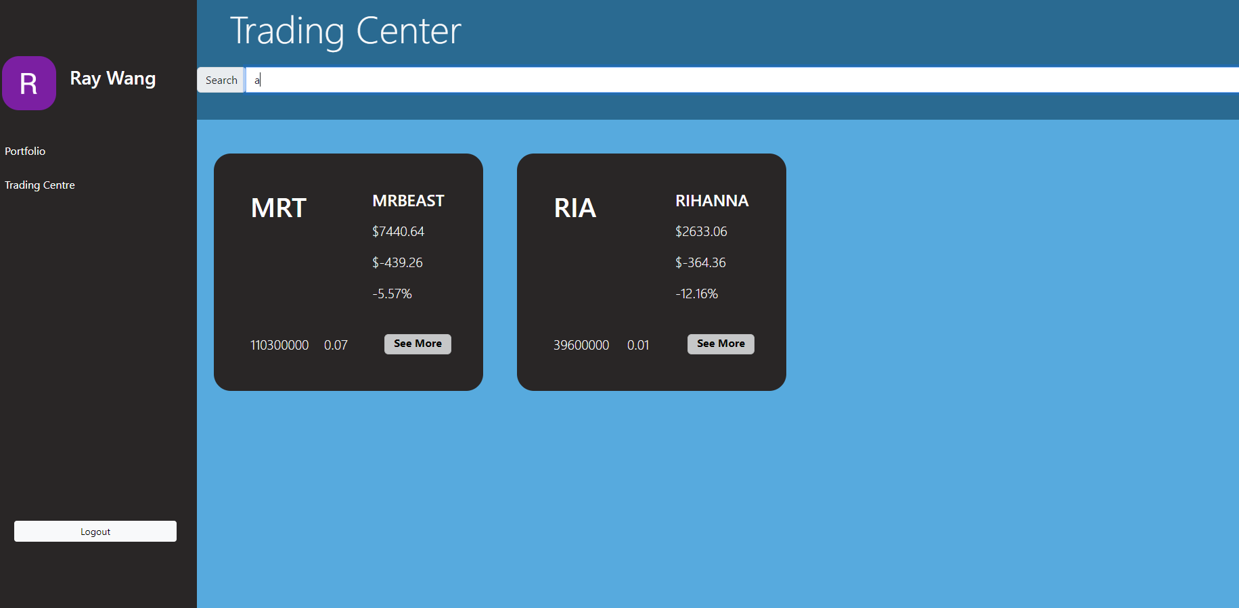
Task: Click the purple R avatar icon
Action: coord(29,83)
